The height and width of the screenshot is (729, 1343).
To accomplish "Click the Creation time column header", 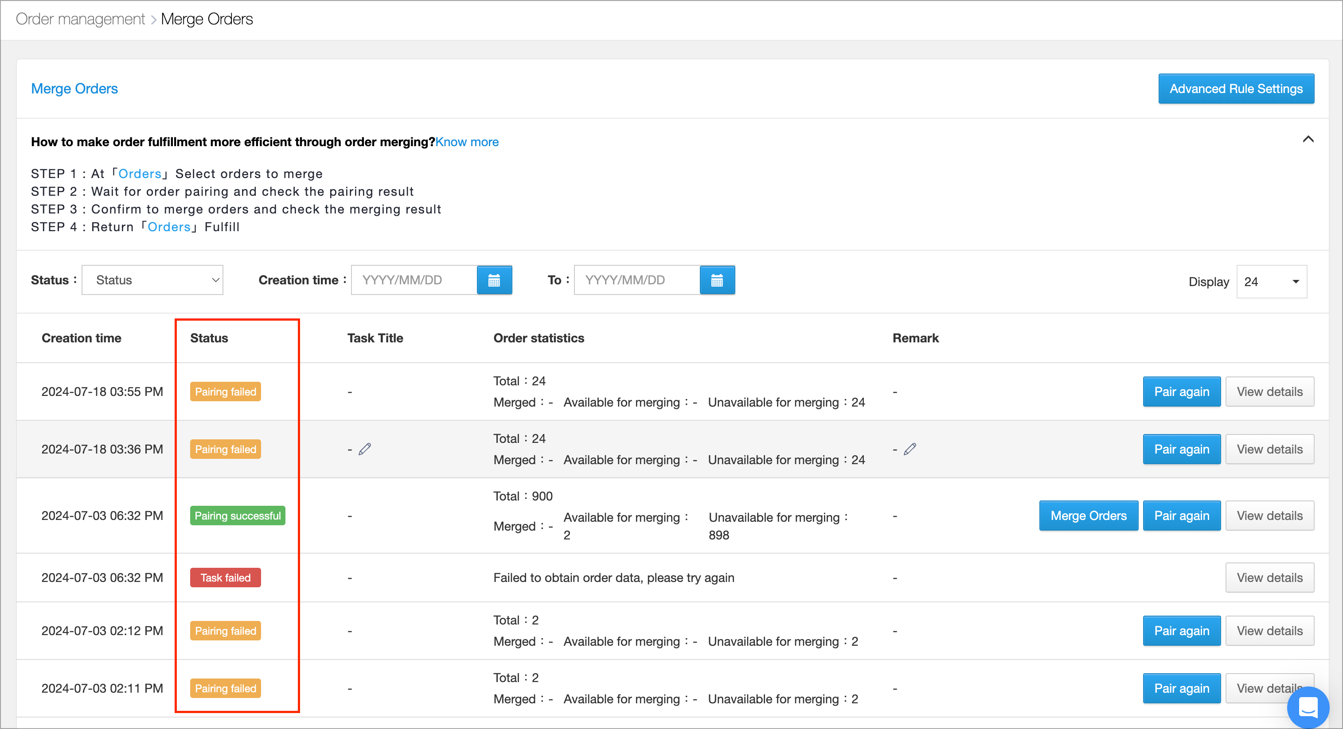I will [x=81, y=337].
